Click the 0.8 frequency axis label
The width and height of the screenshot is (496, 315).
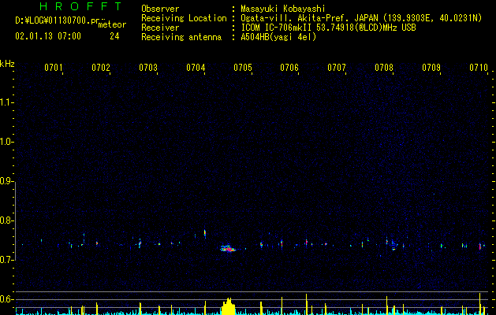pos(6,220)
